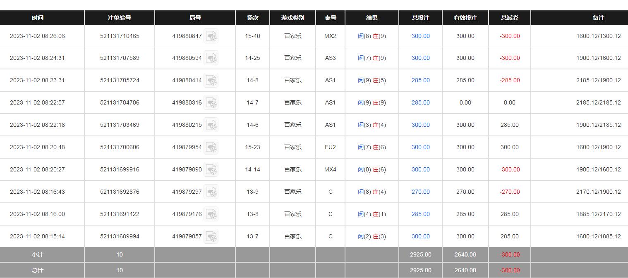Open replay icon beside round 419880594
This screenshot has height=278, width=628.
tap(211, 58)
